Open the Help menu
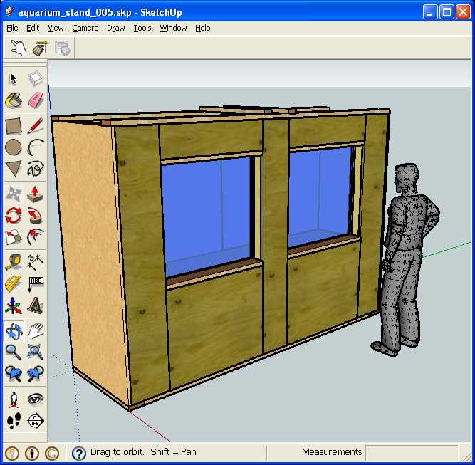 coord(203,28)
